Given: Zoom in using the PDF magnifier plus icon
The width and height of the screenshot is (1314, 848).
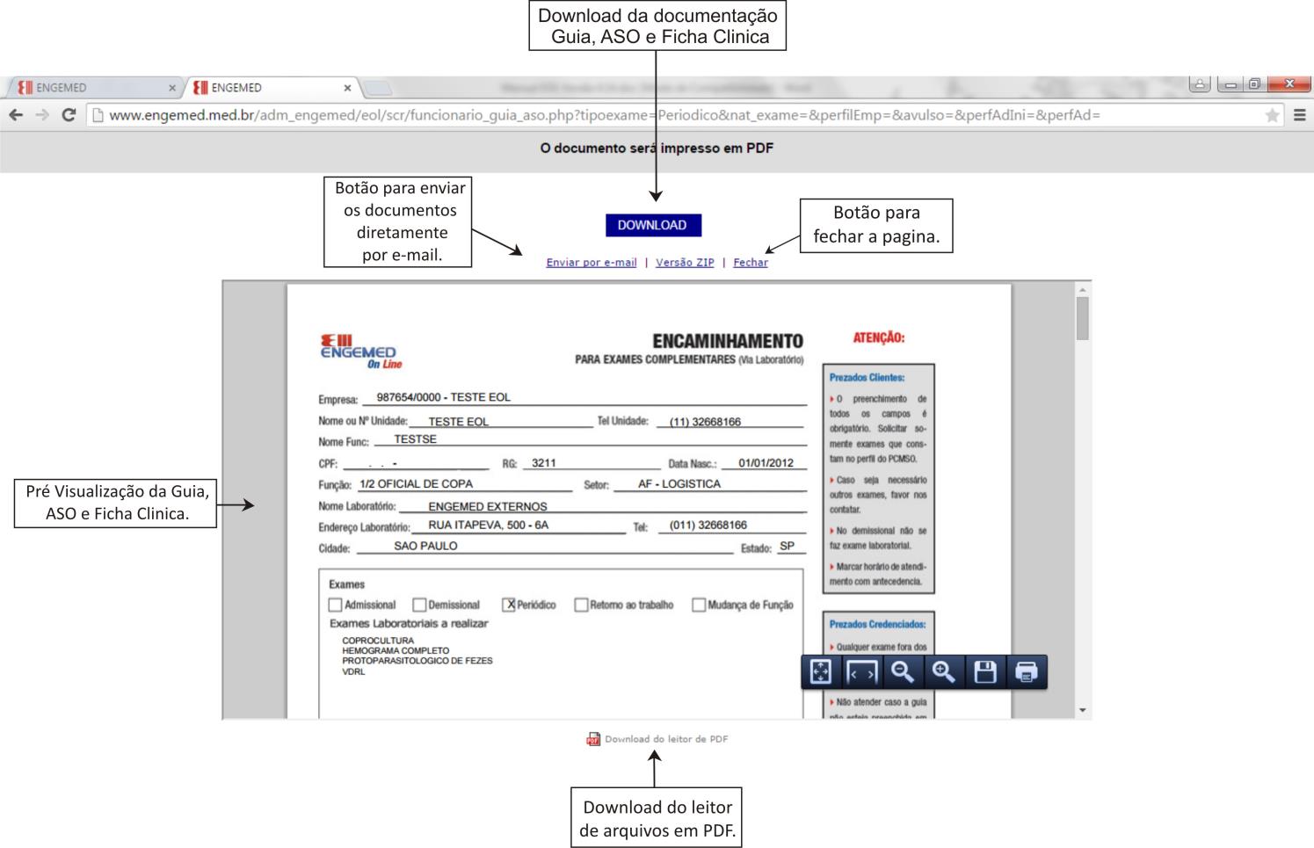Looking at the screenshot, I should [x=944, y=672].
